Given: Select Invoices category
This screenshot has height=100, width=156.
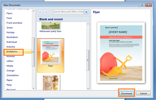Looking at the screenshot, I should [x=11, y=56].
